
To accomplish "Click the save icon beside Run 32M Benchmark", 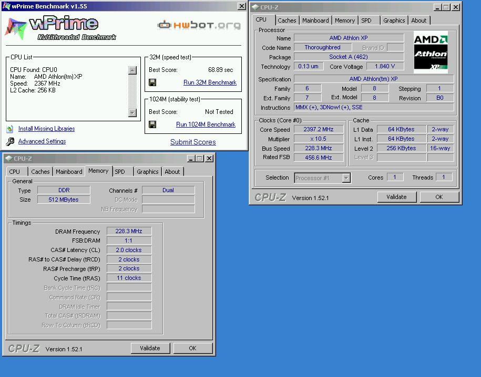I will 152,82.
